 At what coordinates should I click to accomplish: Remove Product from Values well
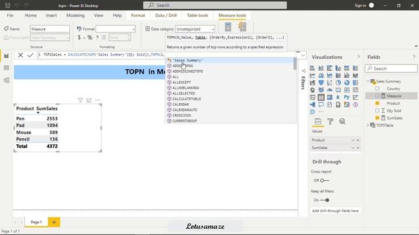tap(358, 140)
